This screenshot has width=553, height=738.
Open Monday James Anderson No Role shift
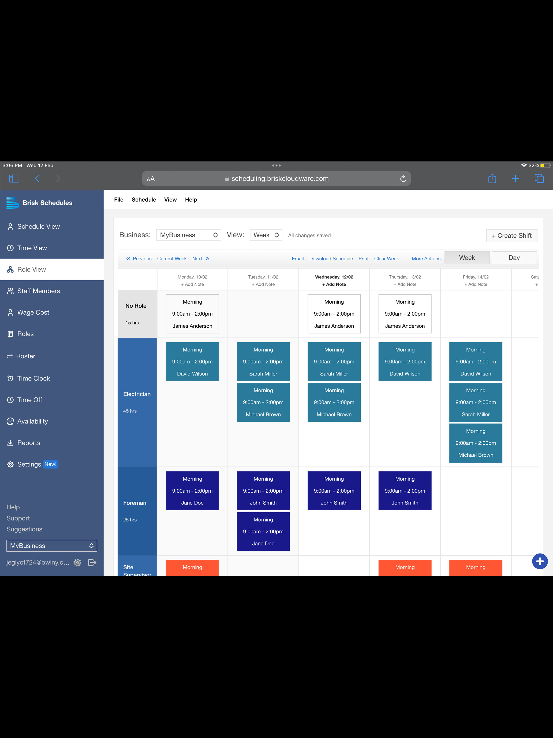pyautogui.click(x=192, y=313)
